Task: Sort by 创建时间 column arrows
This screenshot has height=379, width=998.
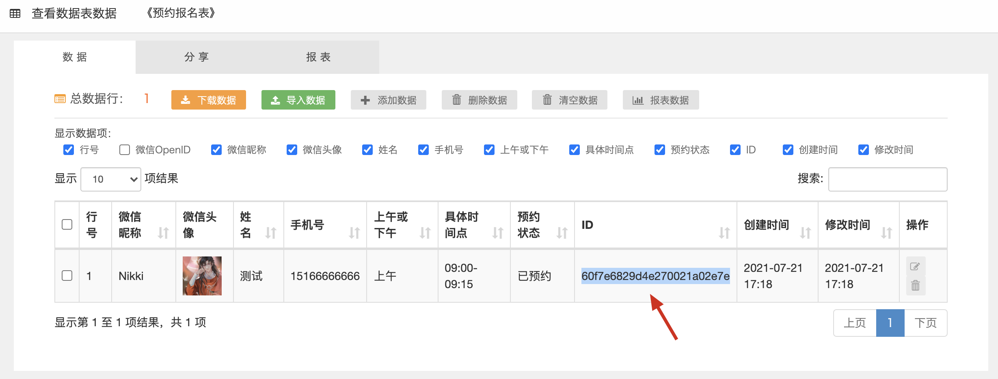Action: (805, 233)
